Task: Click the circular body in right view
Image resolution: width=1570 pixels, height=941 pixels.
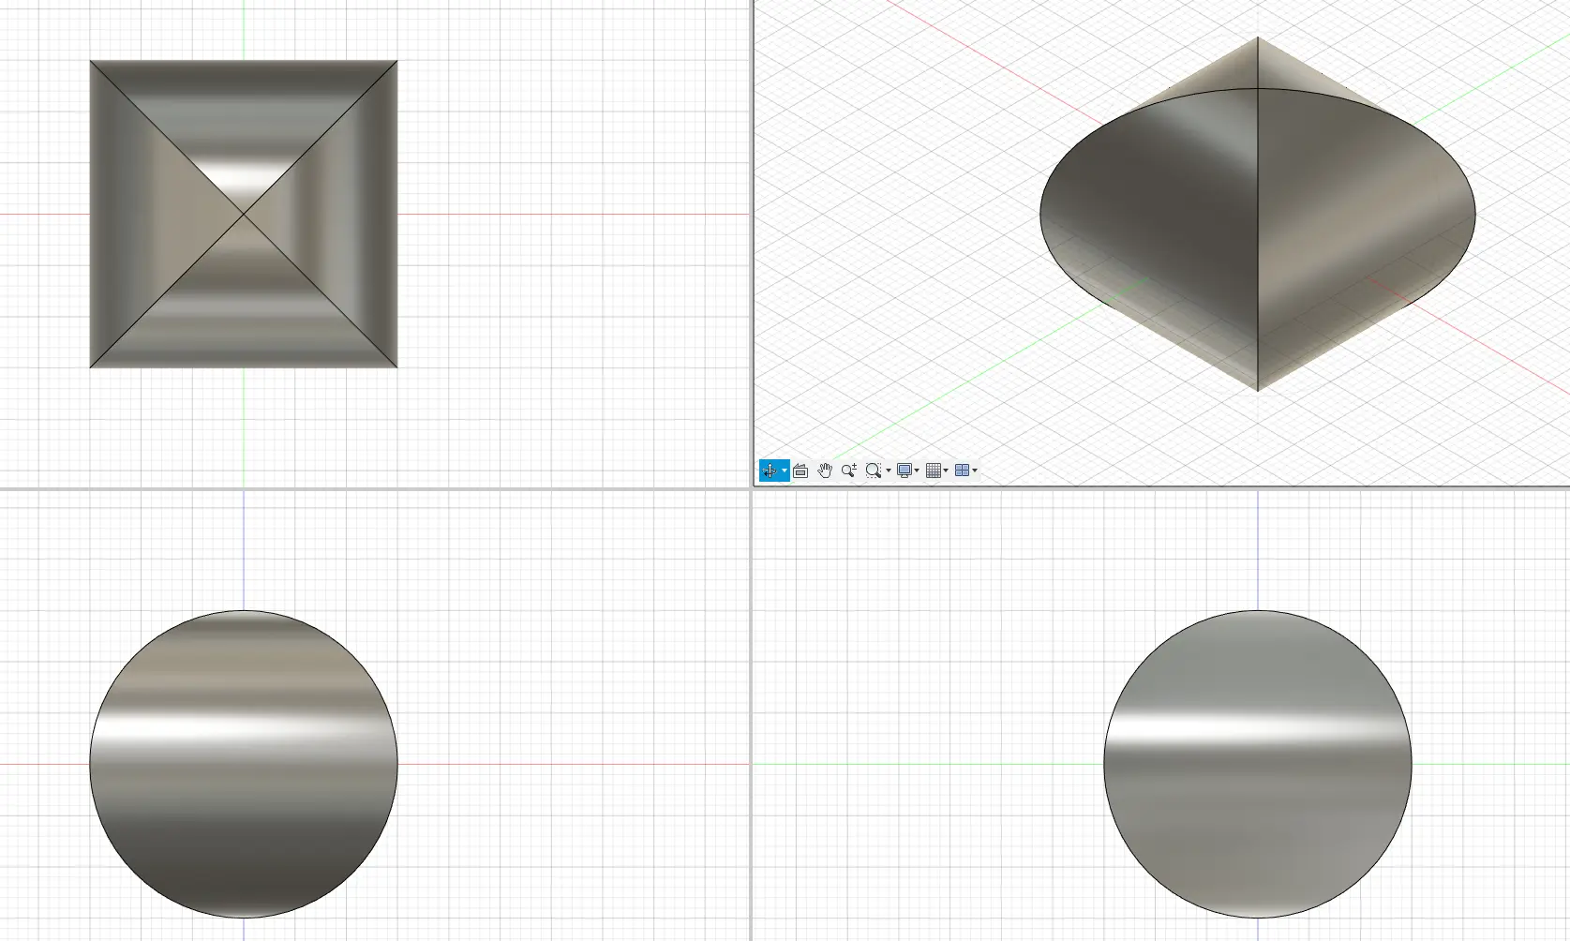Action: 1258,764
